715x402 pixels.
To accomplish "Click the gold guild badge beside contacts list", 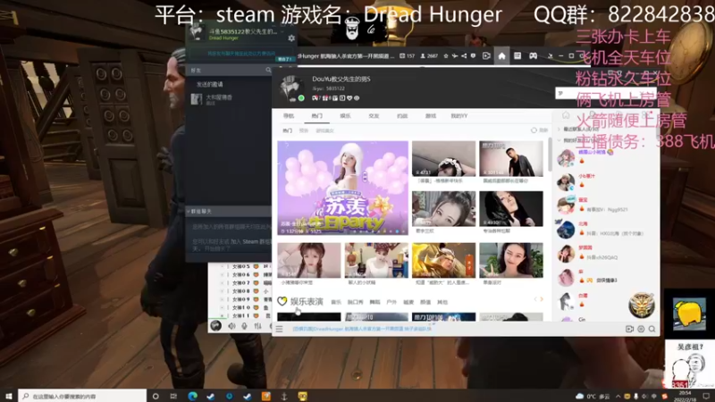I will tap(642, 305).
